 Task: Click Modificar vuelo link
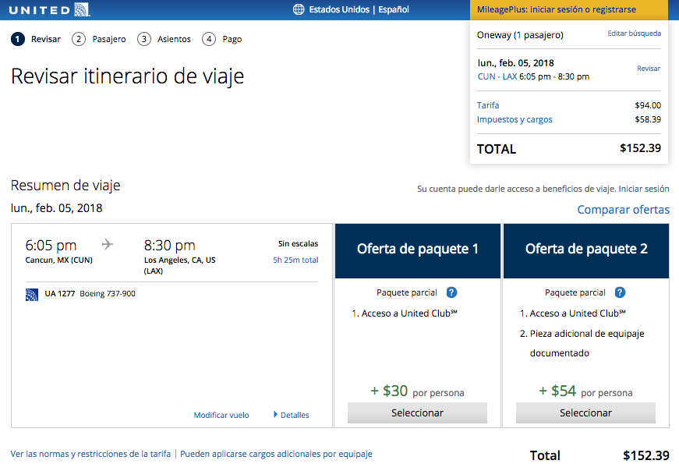click(x=221, y=415)
